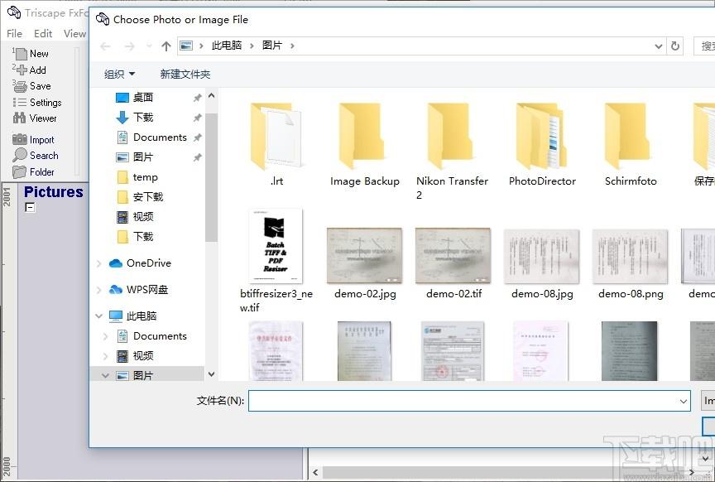Select the .lrt folder
The image size is (715, 482).
pos(276,144)
